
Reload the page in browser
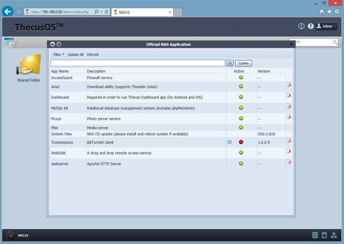106,12
